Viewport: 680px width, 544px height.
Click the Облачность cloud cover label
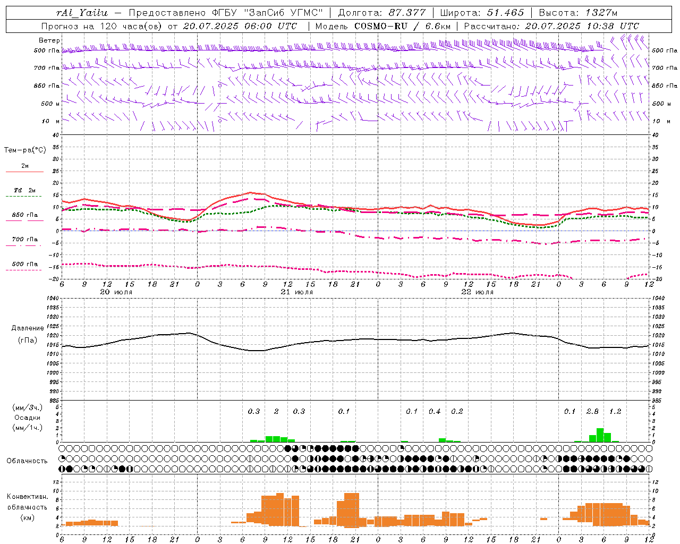[27, 461]
